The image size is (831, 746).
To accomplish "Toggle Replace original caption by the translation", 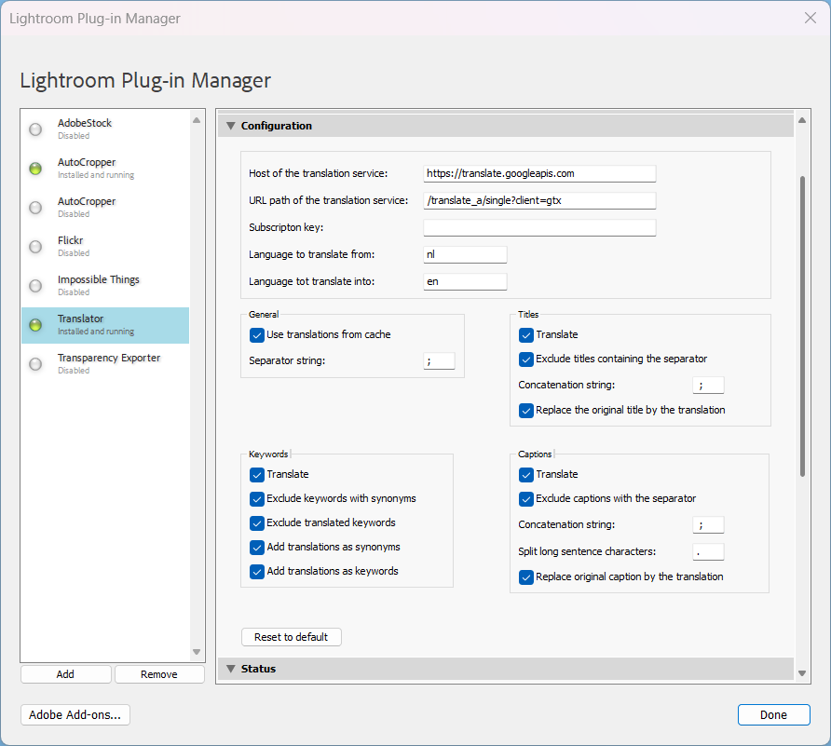I will click(x=526, y=576).
